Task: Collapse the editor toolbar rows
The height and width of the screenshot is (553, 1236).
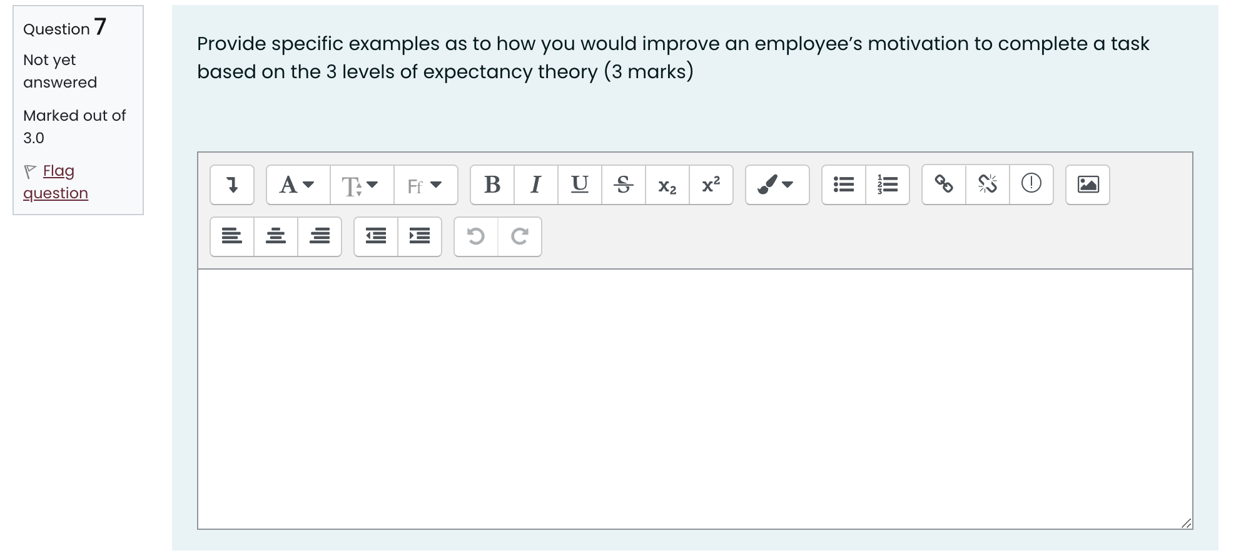Action: pyautogui.click(x=232, y=185)
